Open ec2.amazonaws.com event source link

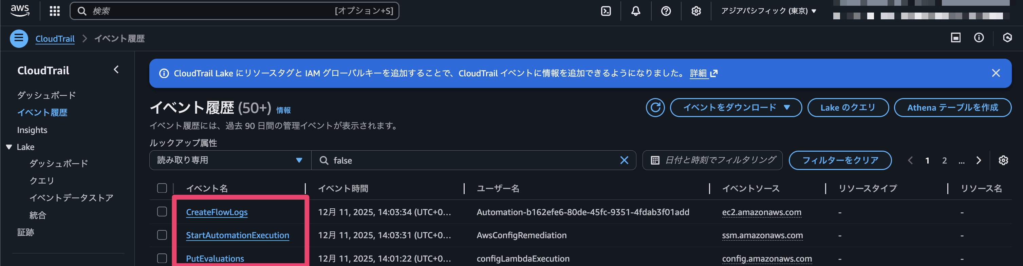[x=762, y=212]
